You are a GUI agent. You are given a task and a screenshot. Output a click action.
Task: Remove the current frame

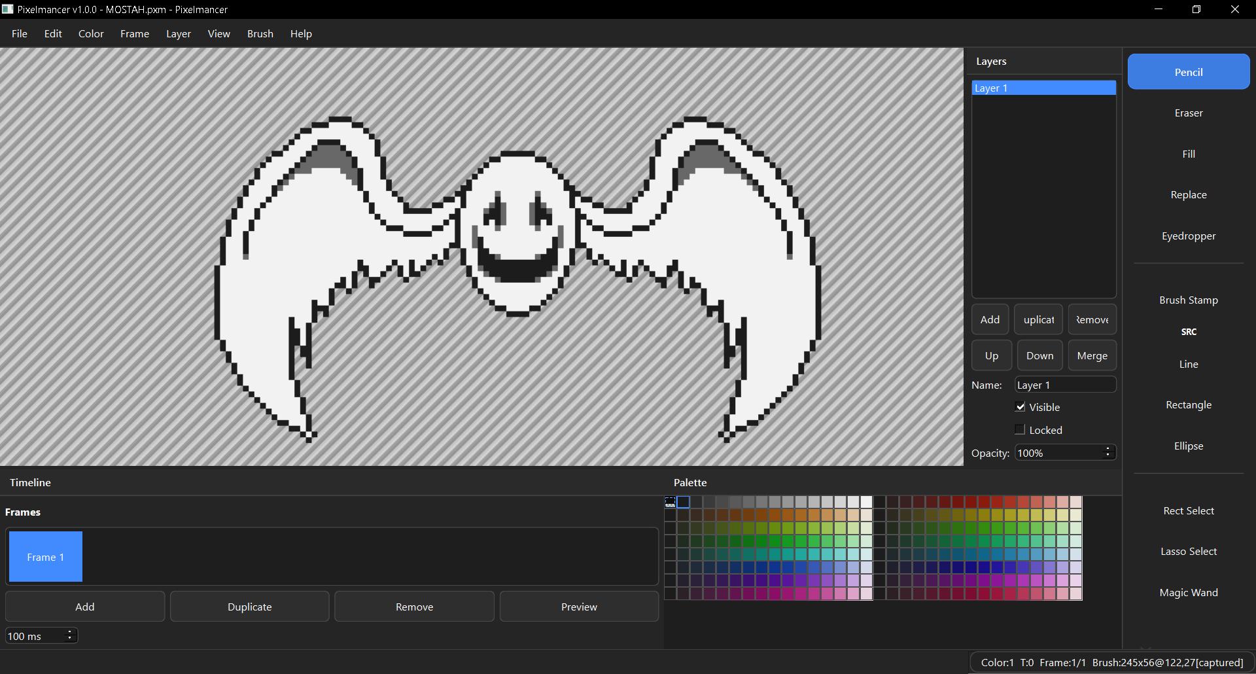[x=415, y=607]
